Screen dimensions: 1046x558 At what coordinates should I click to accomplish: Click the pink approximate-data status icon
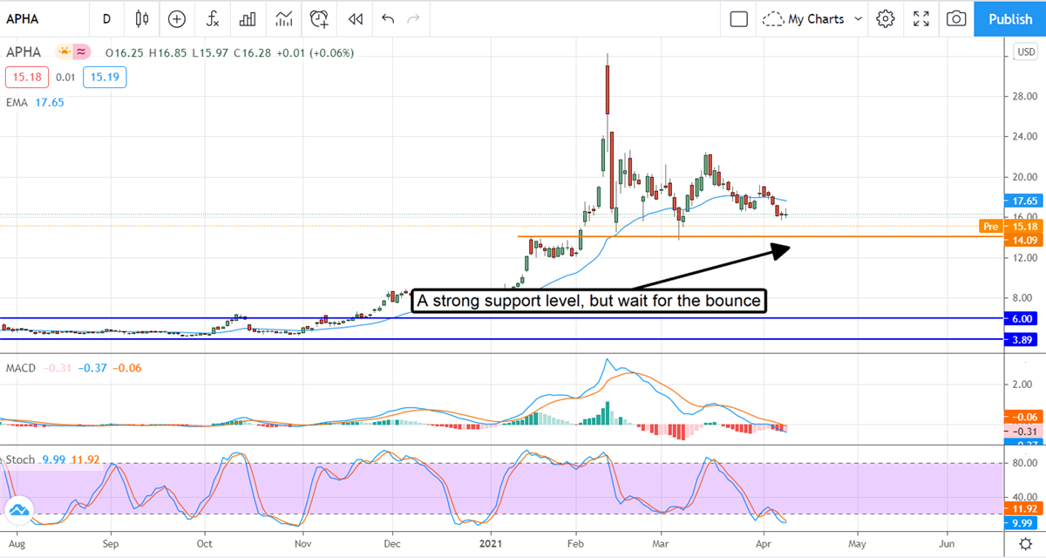(81, 52)
